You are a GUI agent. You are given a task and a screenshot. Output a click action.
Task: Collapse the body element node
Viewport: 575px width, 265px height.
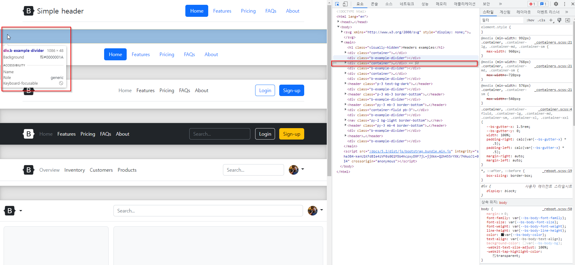[339, 27]
